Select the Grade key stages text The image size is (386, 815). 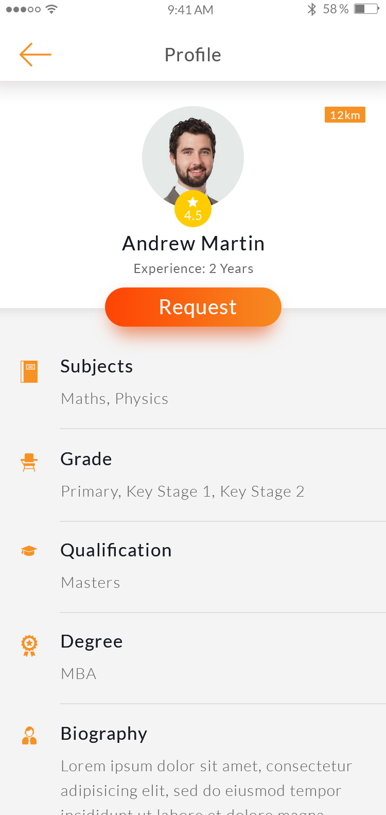[182, 491]
